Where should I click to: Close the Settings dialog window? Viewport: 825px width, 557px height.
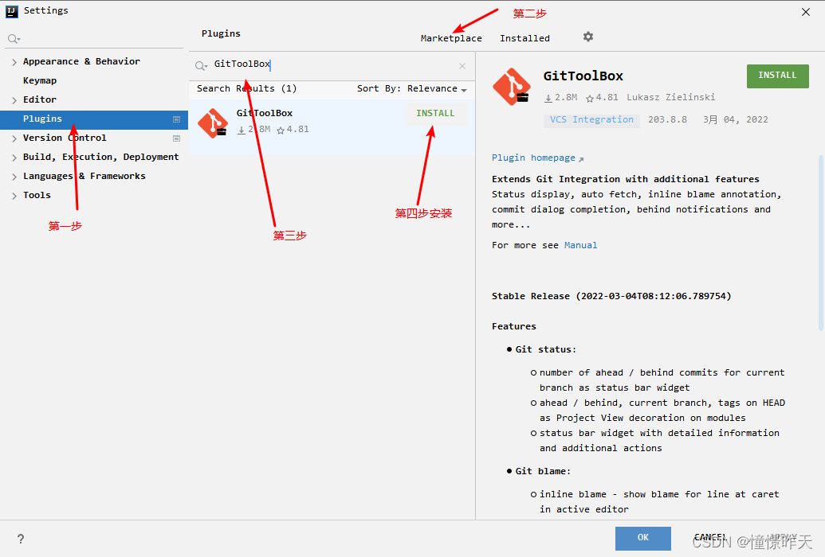[x=806, y=12]
